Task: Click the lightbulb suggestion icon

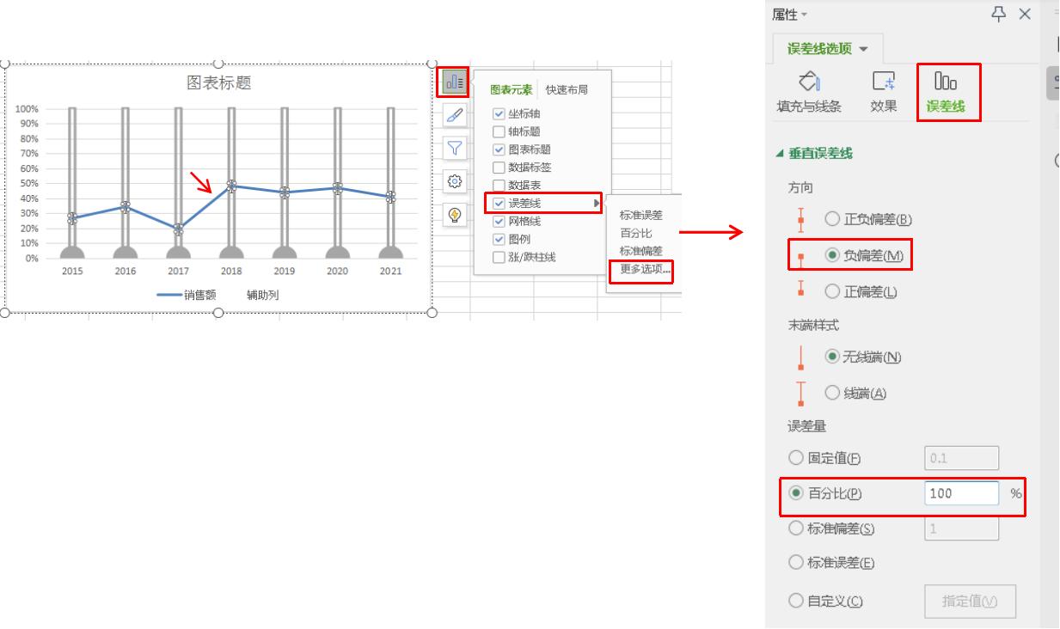Action: 454,213
